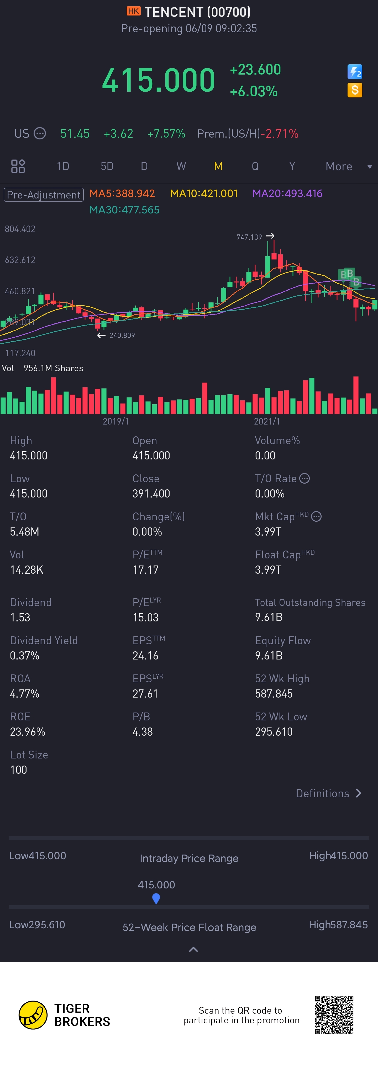
Task: Tap the Scan the QR code promotion text
Action: 242,1015
